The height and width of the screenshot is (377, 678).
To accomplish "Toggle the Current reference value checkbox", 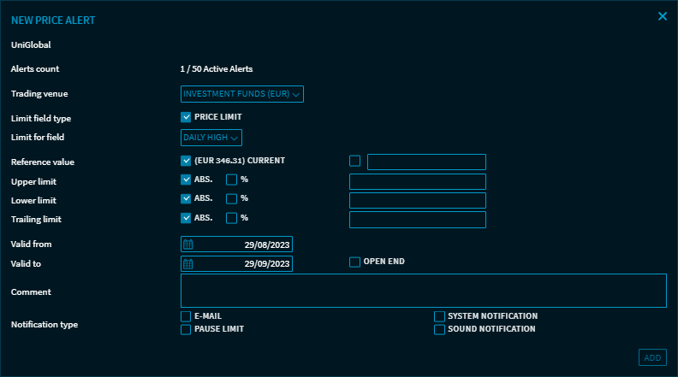I will click(186, 161).
